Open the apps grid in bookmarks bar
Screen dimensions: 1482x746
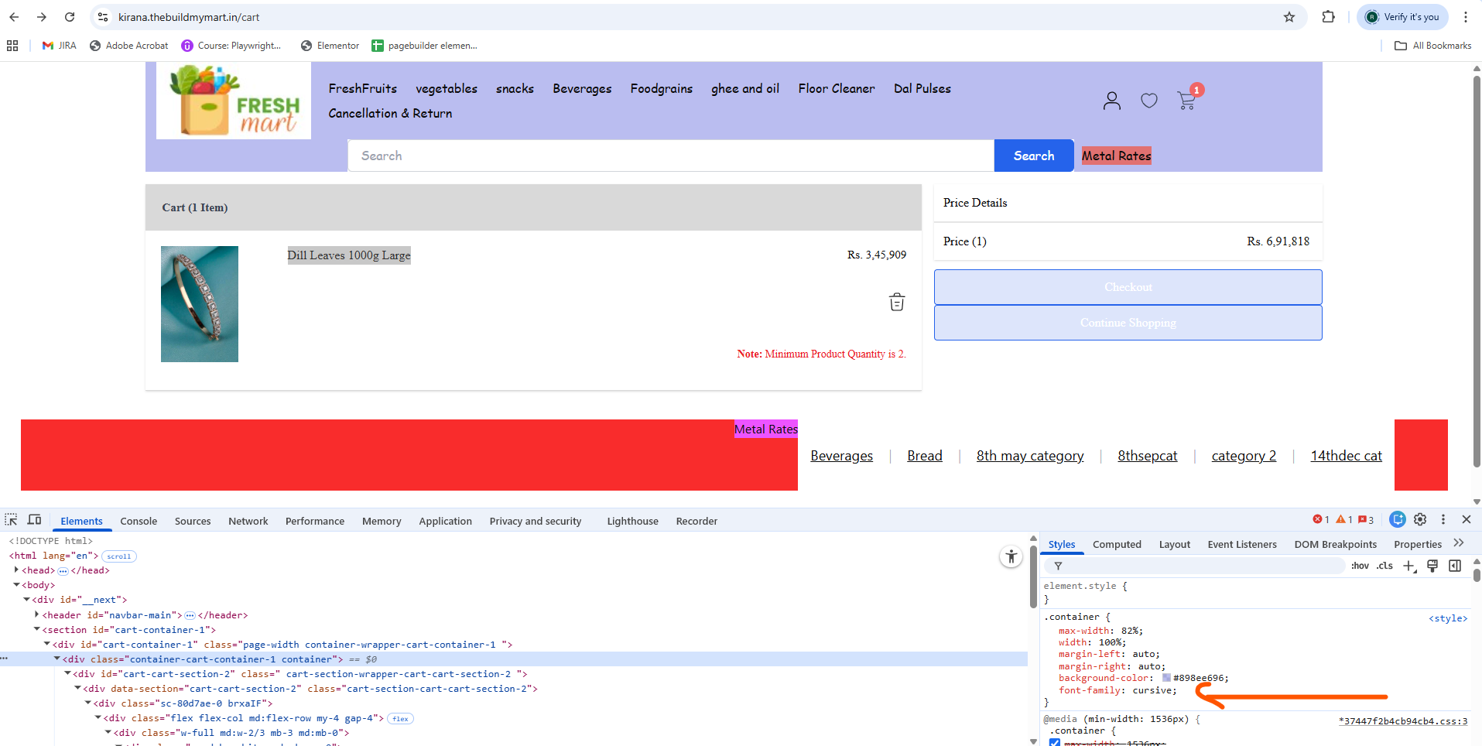(x=12, y=46)
